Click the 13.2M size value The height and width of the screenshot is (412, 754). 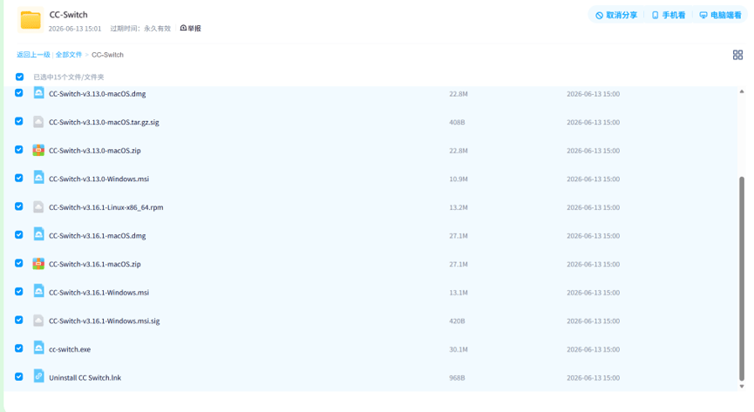click(459, 207)
